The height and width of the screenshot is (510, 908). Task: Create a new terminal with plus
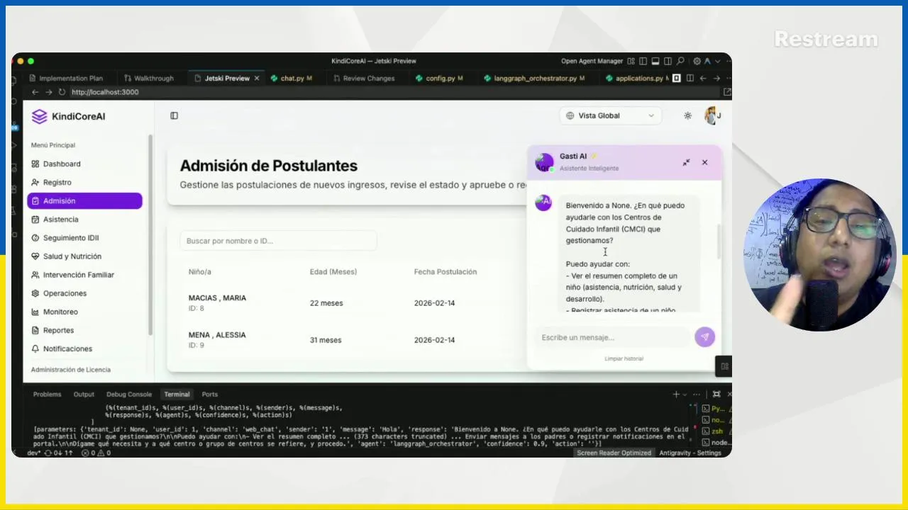(x=676, y=395)
